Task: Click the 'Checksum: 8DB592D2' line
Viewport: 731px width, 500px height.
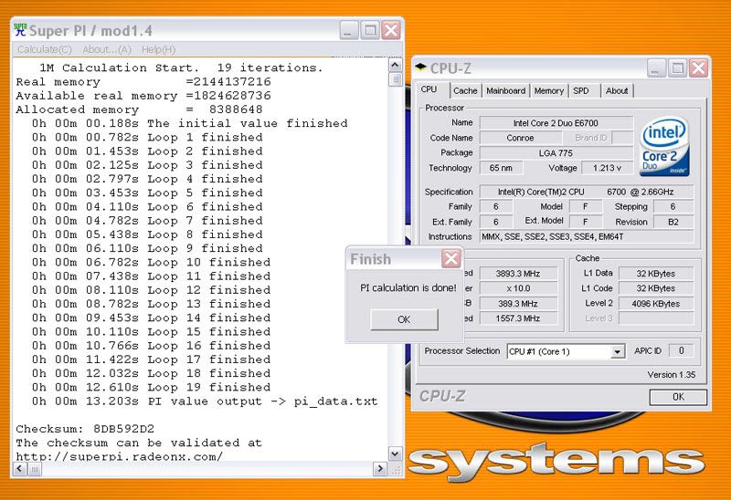Action: coord(85,428)
